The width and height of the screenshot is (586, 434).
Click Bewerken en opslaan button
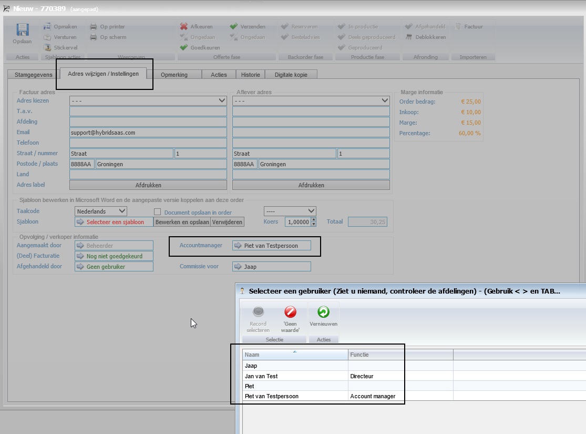click(x=181, y=222)
